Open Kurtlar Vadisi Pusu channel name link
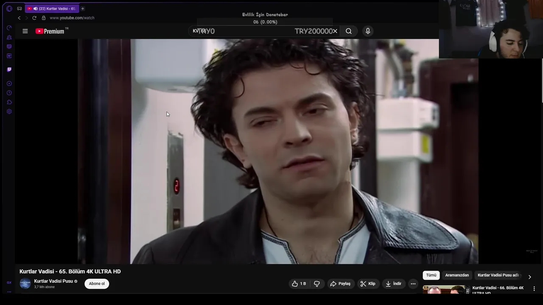Image resolution: width=543 pixels, height=305 pixels. pos(53,281)
